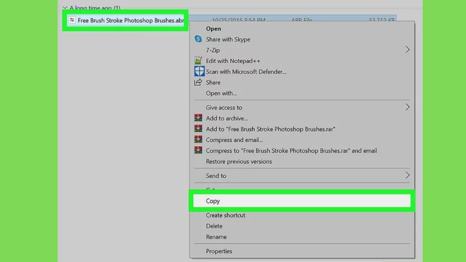Open Properties from the context menu

(219, 251)
